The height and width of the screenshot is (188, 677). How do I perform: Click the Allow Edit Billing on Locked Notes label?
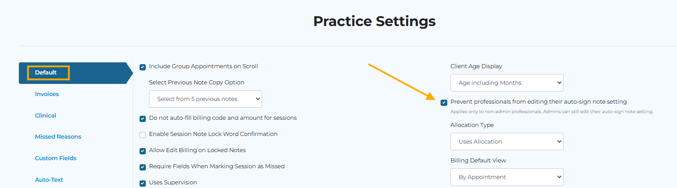[x=197, y=150]
